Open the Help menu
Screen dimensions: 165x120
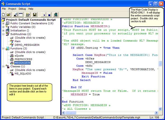(x=31, y=9)
